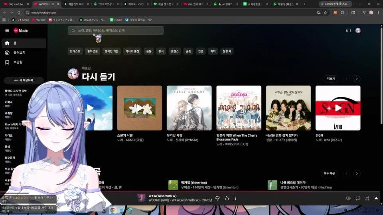Show next songs in lower carousel
This screenshot has height=215, width=383.
[x=357, y=174]
